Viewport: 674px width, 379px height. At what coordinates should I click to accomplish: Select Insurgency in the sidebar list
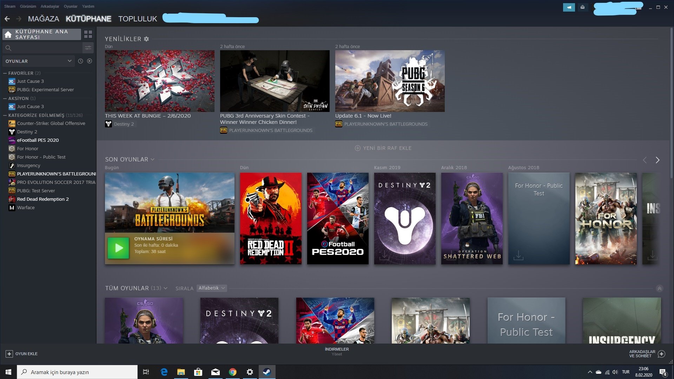coord(28,166)
